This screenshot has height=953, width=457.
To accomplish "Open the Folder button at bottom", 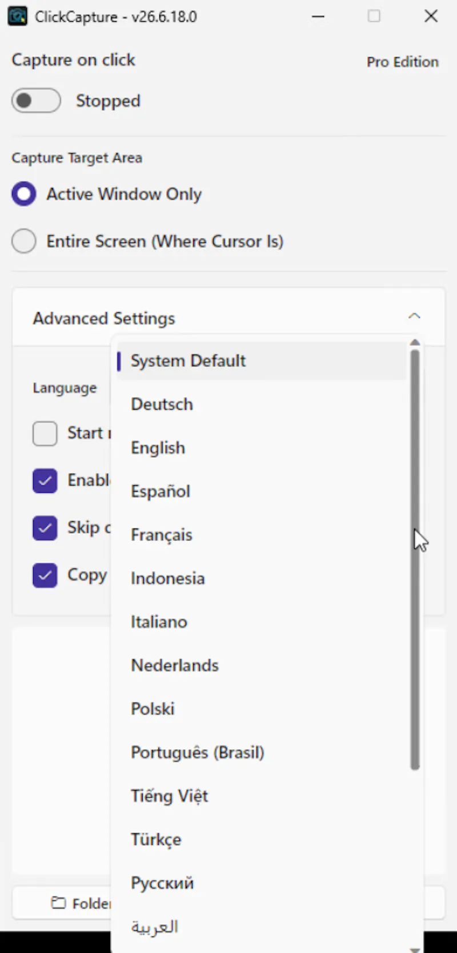I will tap(62, 903).
